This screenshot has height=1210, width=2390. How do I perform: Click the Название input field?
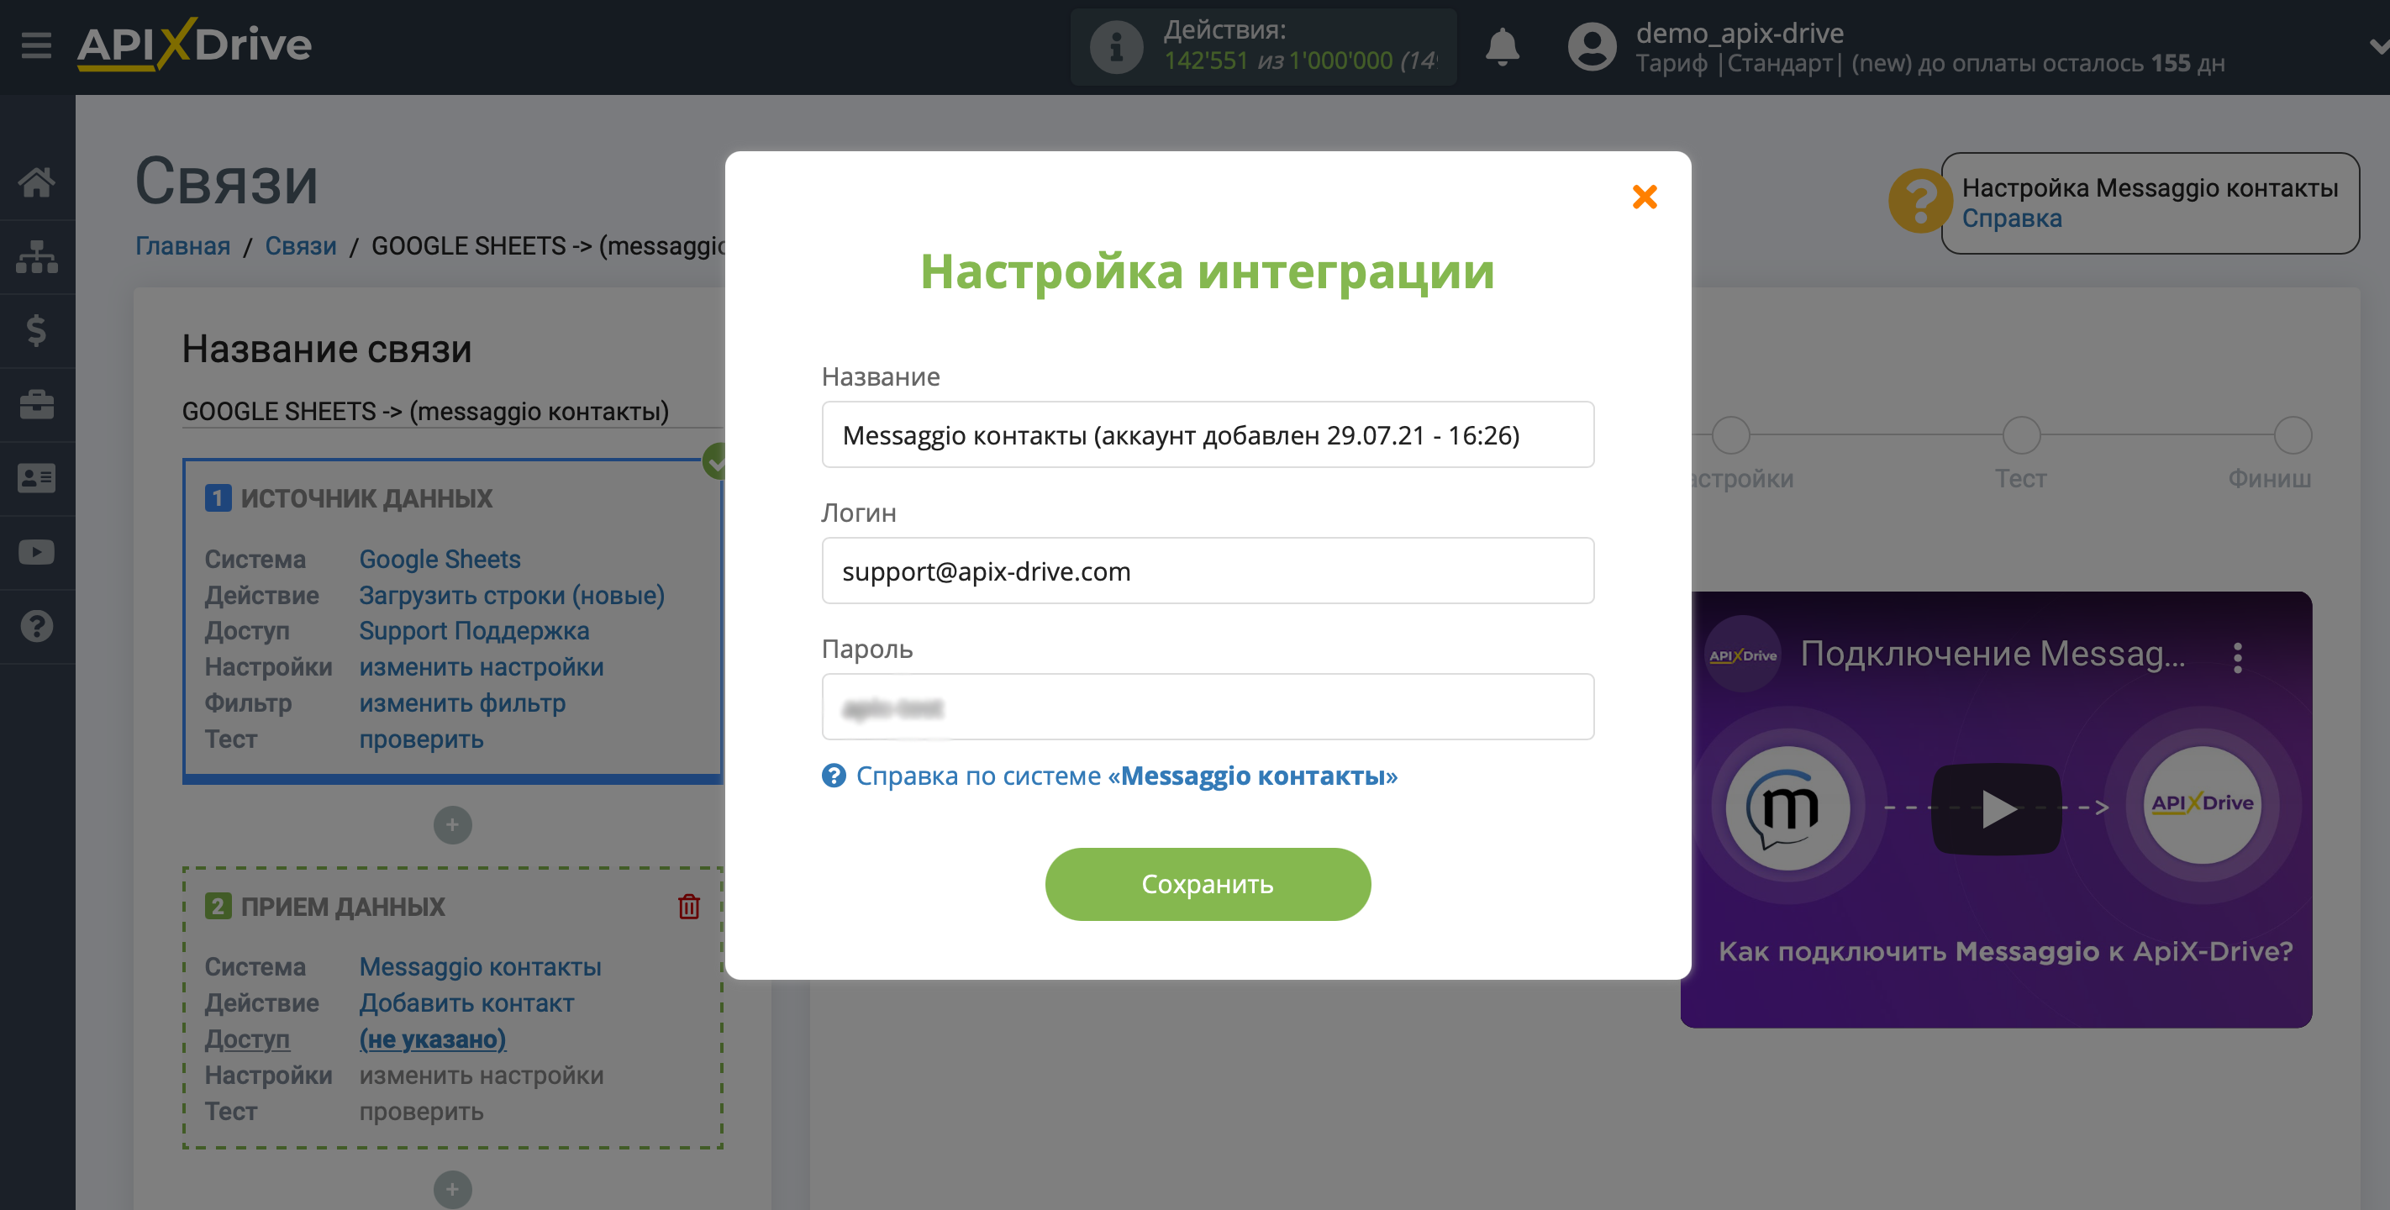(1207, 434)
